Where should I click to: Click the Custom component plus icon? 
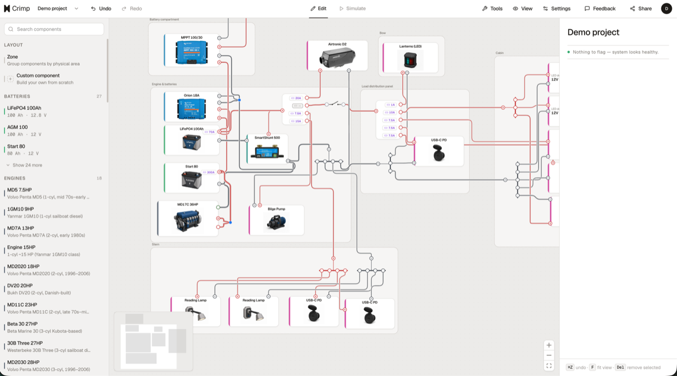(x=10, y=79)
